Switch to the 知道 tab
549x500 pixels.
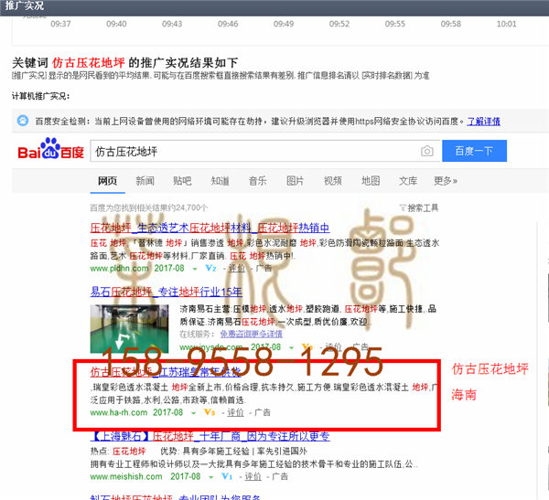point(220,181)
